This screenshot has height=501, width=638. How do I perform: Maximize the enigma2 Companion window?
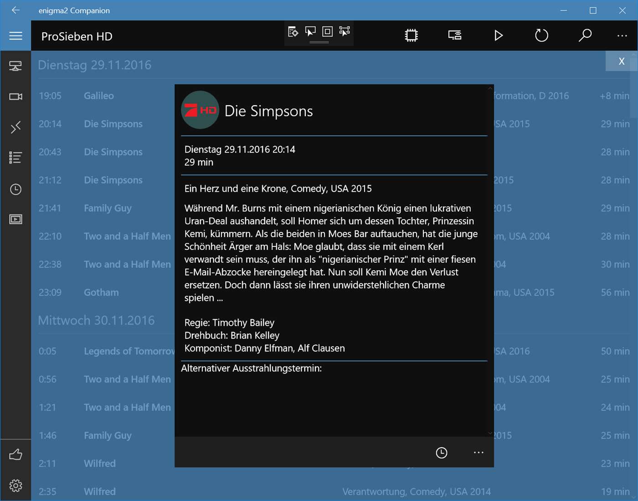tap(593, 10)
